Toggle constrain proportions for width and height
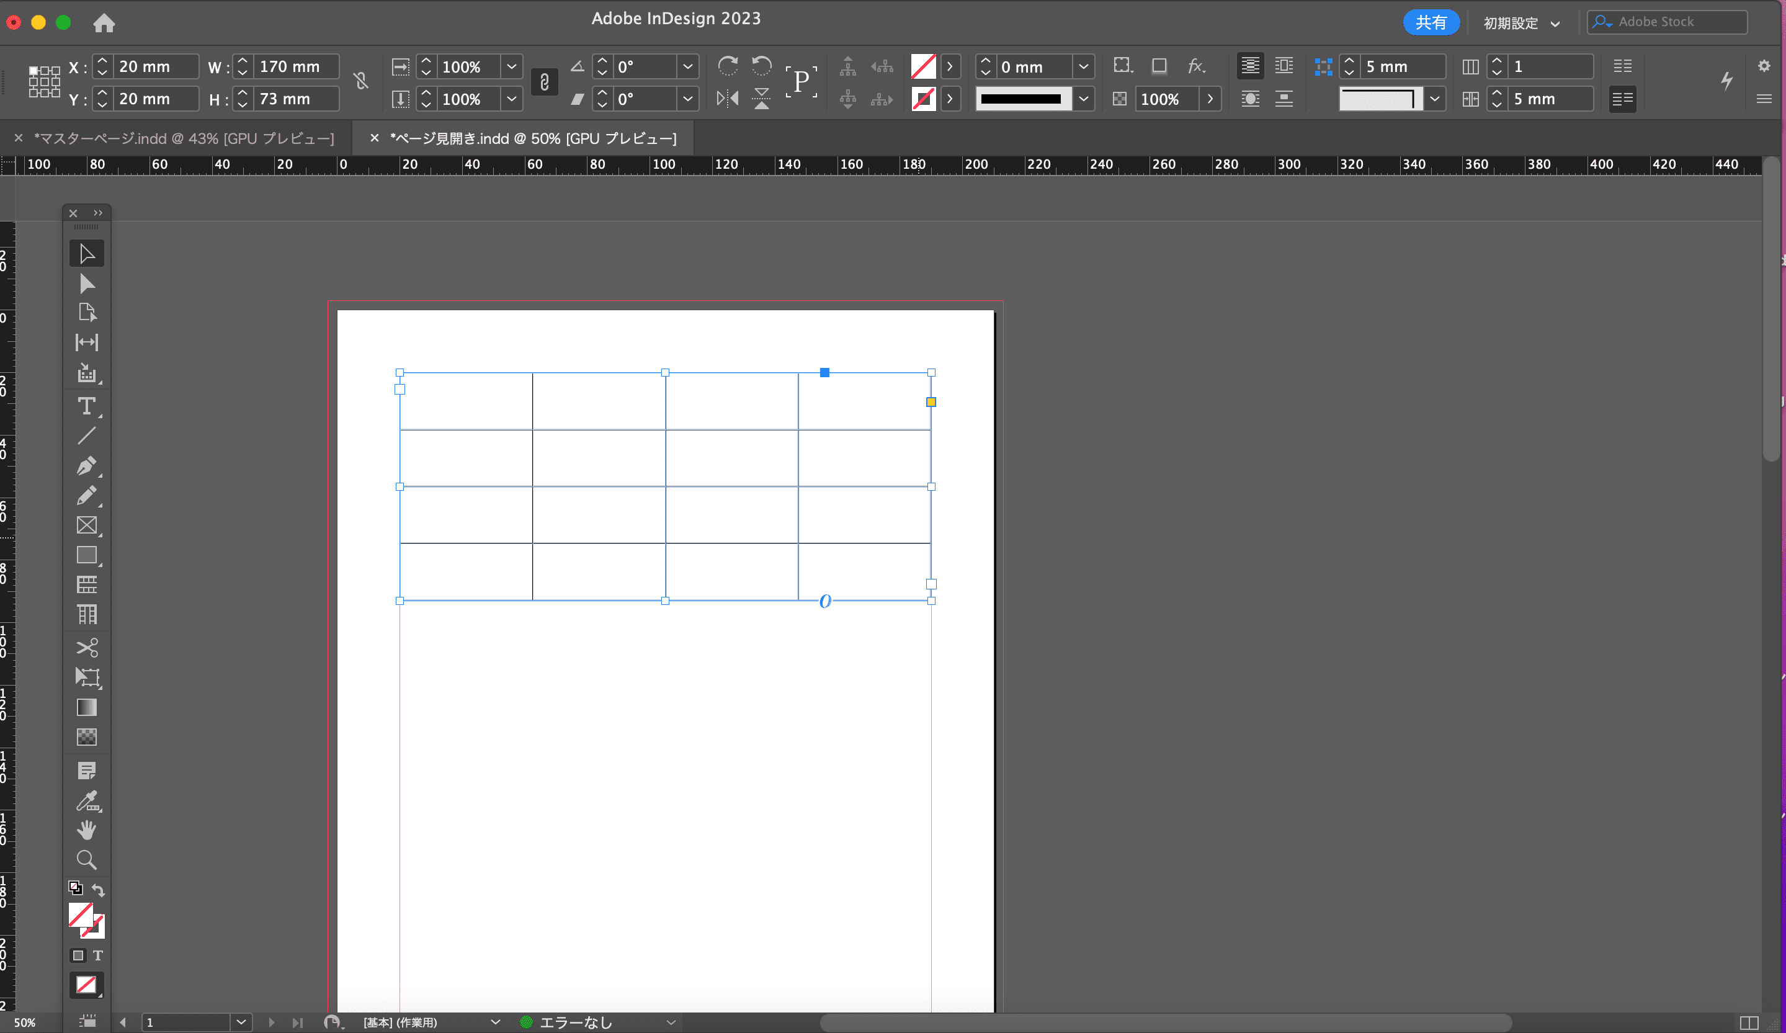1786x1033 pixels. click(362, 81)
